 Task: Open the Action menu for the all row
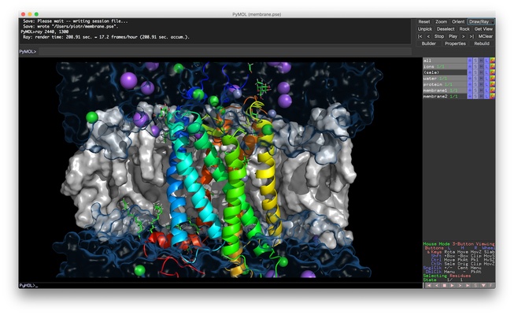470,61
